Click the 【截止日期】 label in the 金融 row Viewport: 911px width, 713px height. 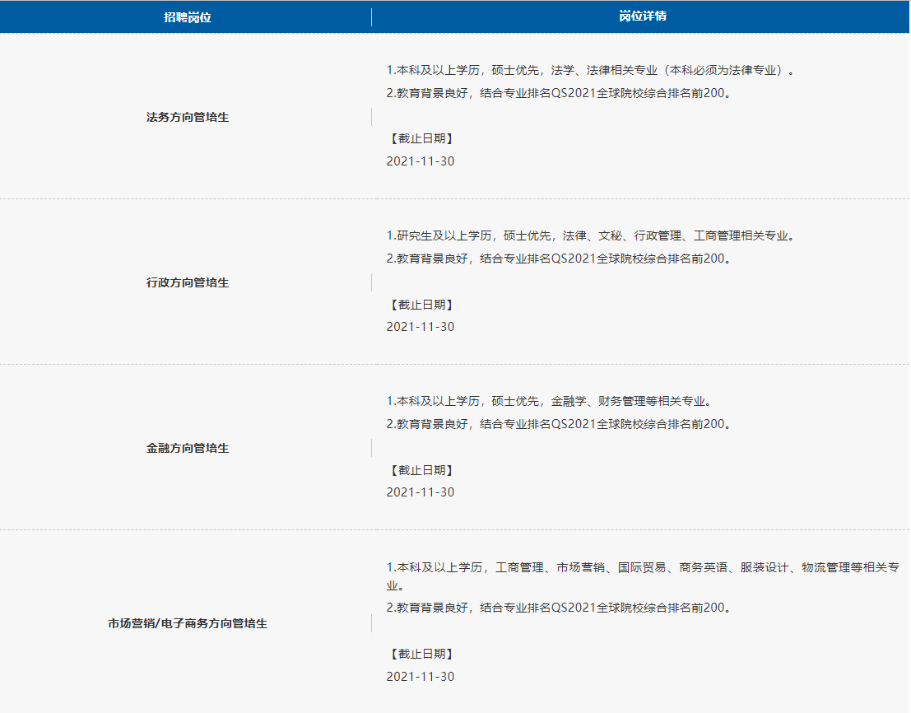click(x=421, y=470)
